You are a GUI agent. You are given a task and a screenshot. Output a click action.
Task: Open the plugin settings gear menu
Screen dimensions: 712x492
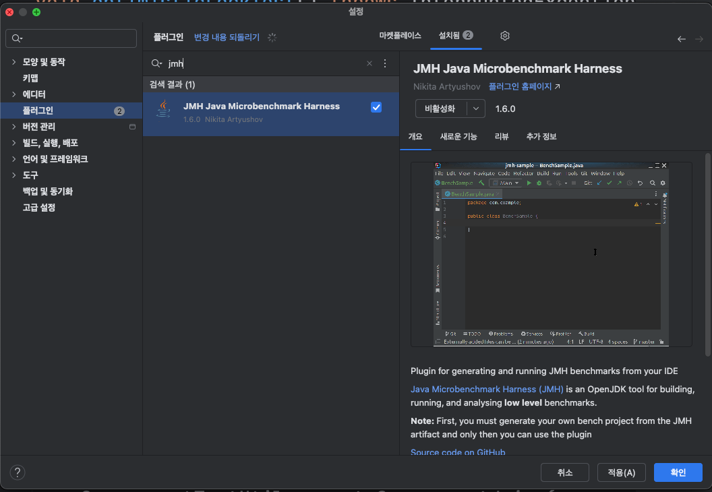click(x=504, y=36)
